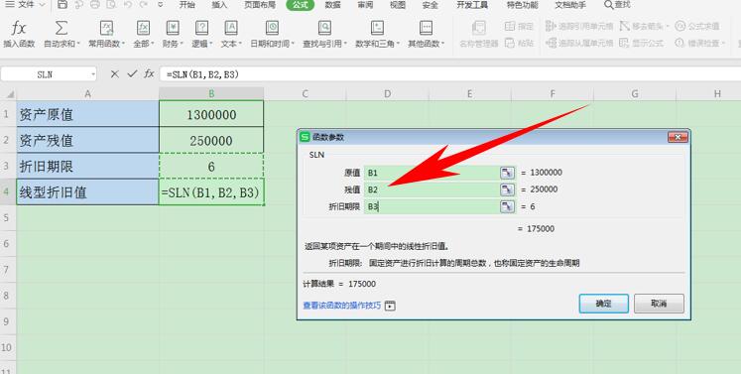Click the Cancel (取消) button in dialog
The height and width of the screenshot is (374, 741).
[659, 304]
